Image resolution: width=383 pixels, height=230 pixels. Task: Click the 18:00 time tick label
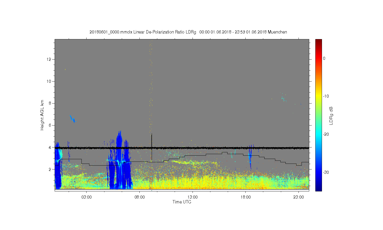246,197
